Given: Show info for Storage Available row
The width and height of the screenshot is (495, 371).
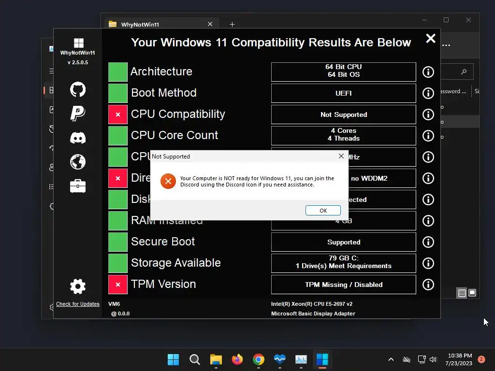Looking at the screenshot, I should click(x=428, y=263).
